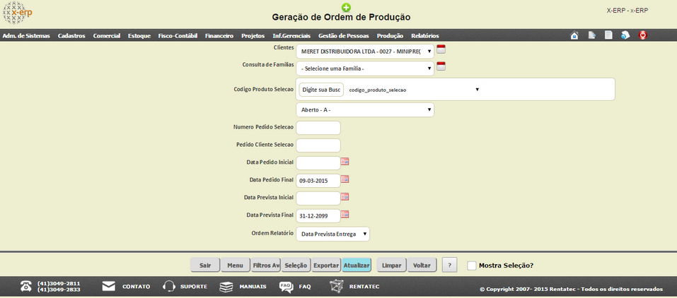
Task: Open the Financeiro menu
Action: click(219, 36)
